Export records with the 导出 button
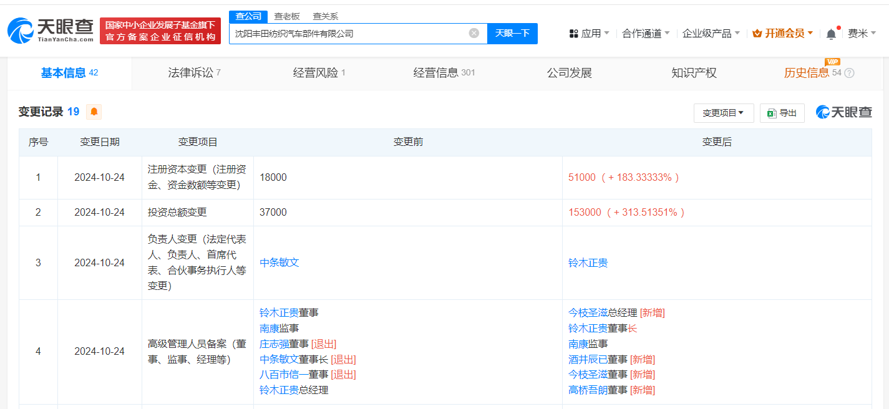 pyautogui.click(x=782, y=113)
